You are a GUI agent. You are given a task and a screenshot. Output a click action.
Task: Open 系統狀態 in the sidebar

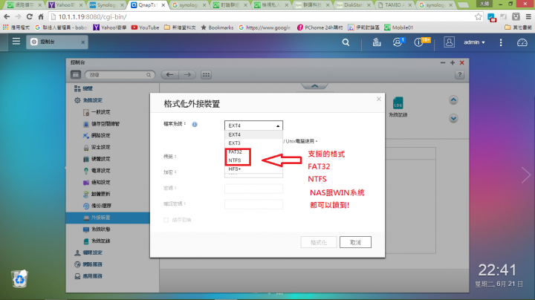pyautogui.click(x=97, y=229)
